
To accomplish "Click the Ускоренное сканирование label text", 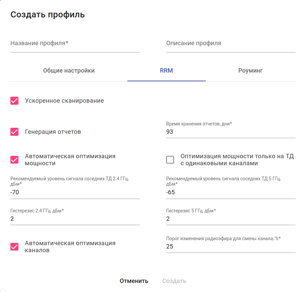I will click(x=64, y=101).
